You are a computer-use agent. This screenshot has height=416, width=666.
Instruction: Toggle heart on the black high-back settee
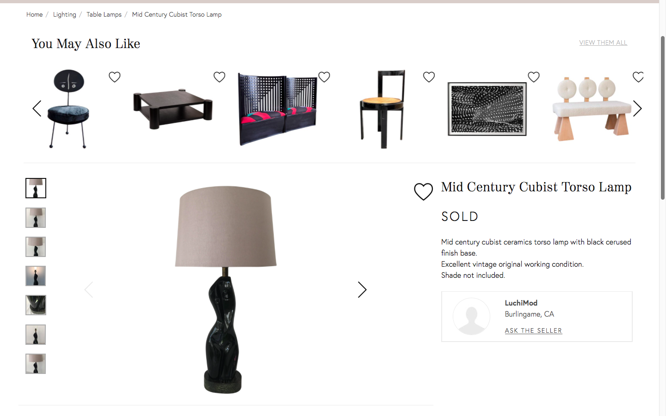[324, 77]
